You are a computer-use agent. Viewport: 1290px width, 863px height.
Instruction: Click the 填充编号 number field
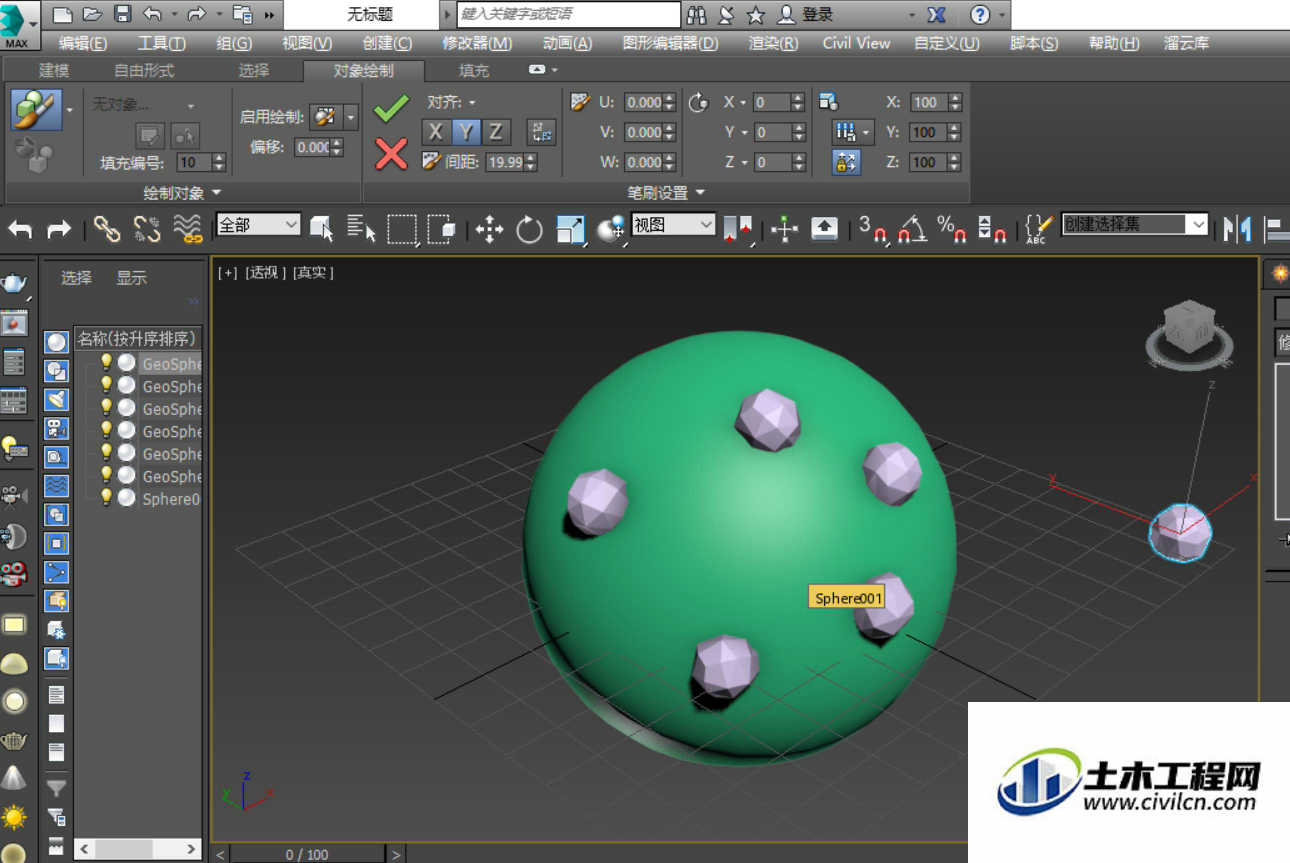coord(195,162)
